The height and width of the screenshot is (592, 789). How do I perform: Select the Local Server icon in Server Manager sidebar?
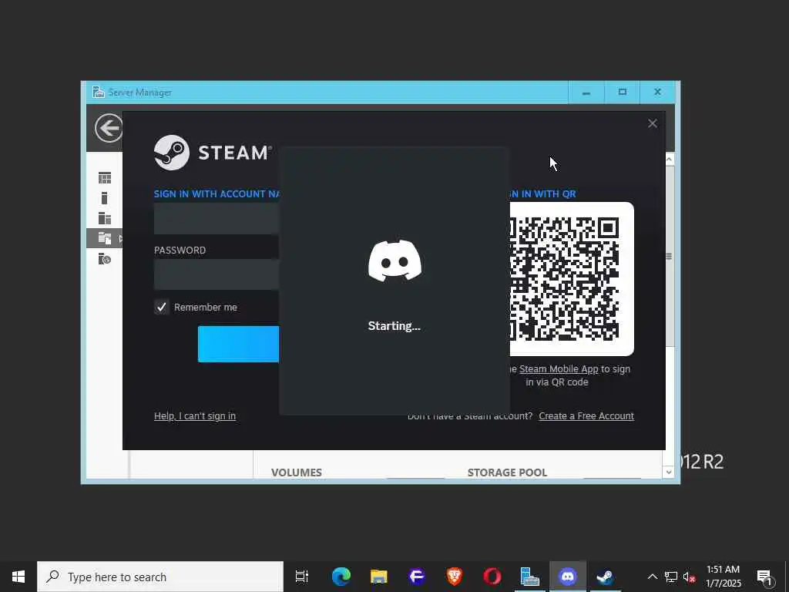tap(105, 198)
